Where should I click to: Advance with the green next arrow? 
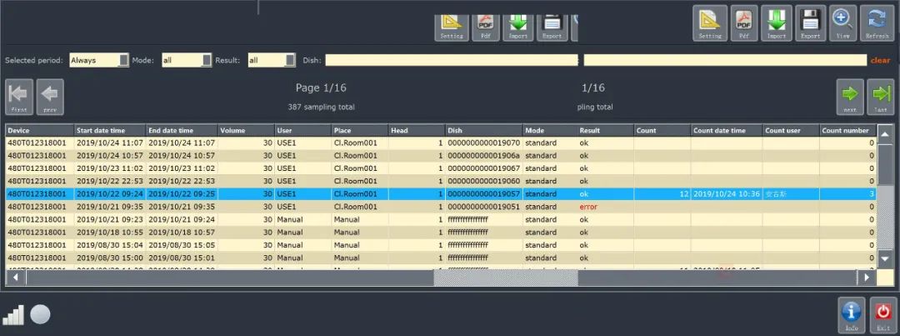[x=850, y=96]
